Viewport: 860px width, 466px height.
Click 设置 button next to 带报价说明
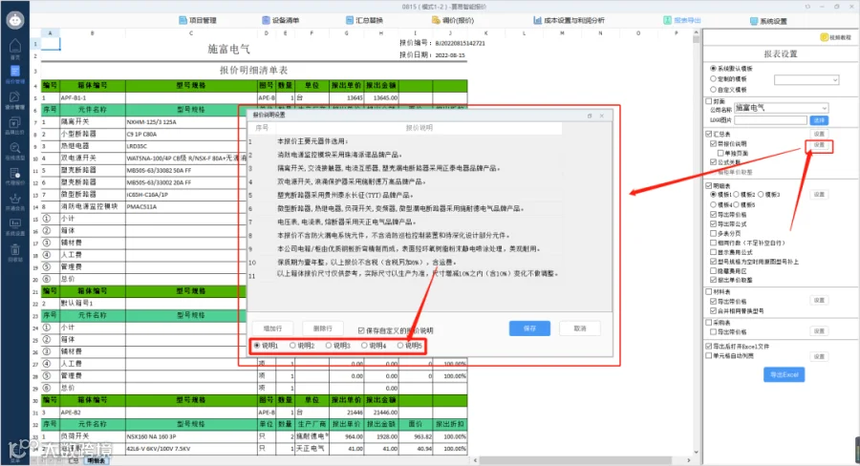(x=819, y=145)
